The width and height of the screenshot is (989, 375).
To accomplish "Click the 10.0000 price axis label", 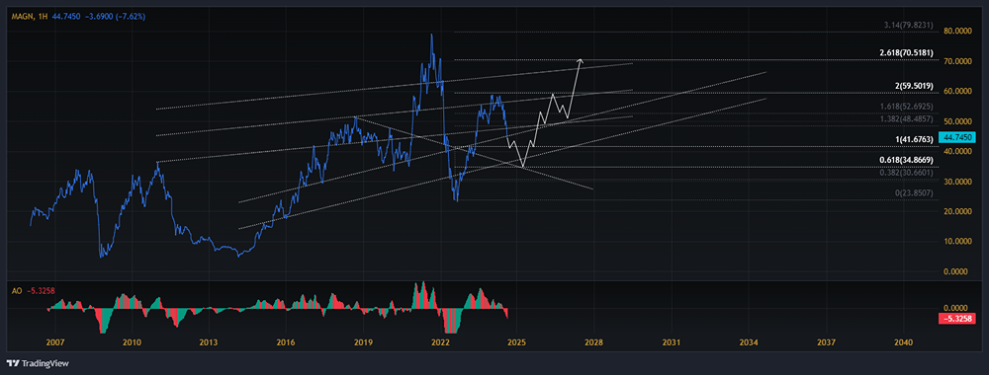I will (956, 242).
